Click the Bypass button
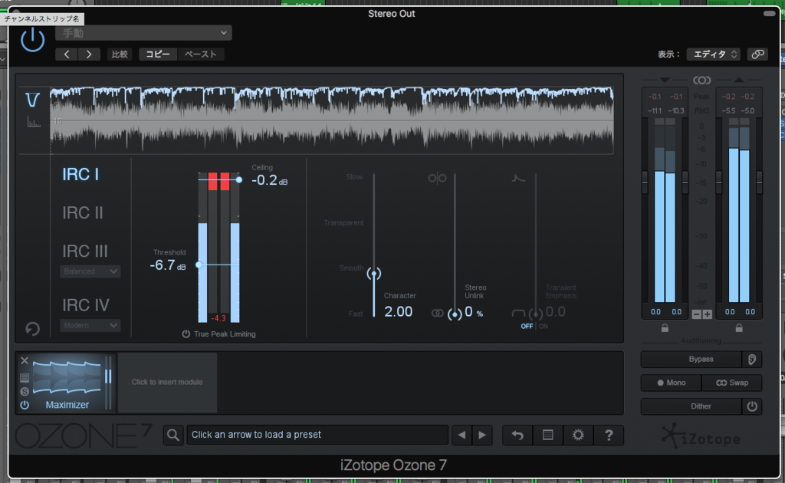The image size is (785, 483). pos(691,360)
